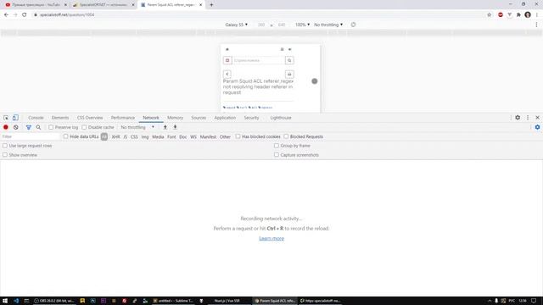This screenshot has width=543, height=305.
Task: Switch to the YouTube browser tab
Action: pyautogui.click(x=36, y=5)
